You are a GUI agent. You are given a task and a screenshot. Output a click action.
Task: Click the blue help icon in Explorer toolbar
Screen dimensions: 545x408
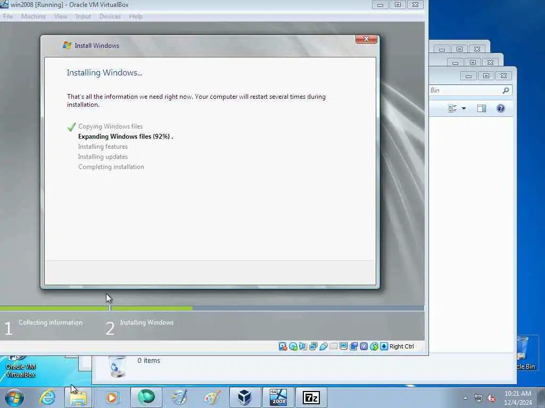coord(500,108)
